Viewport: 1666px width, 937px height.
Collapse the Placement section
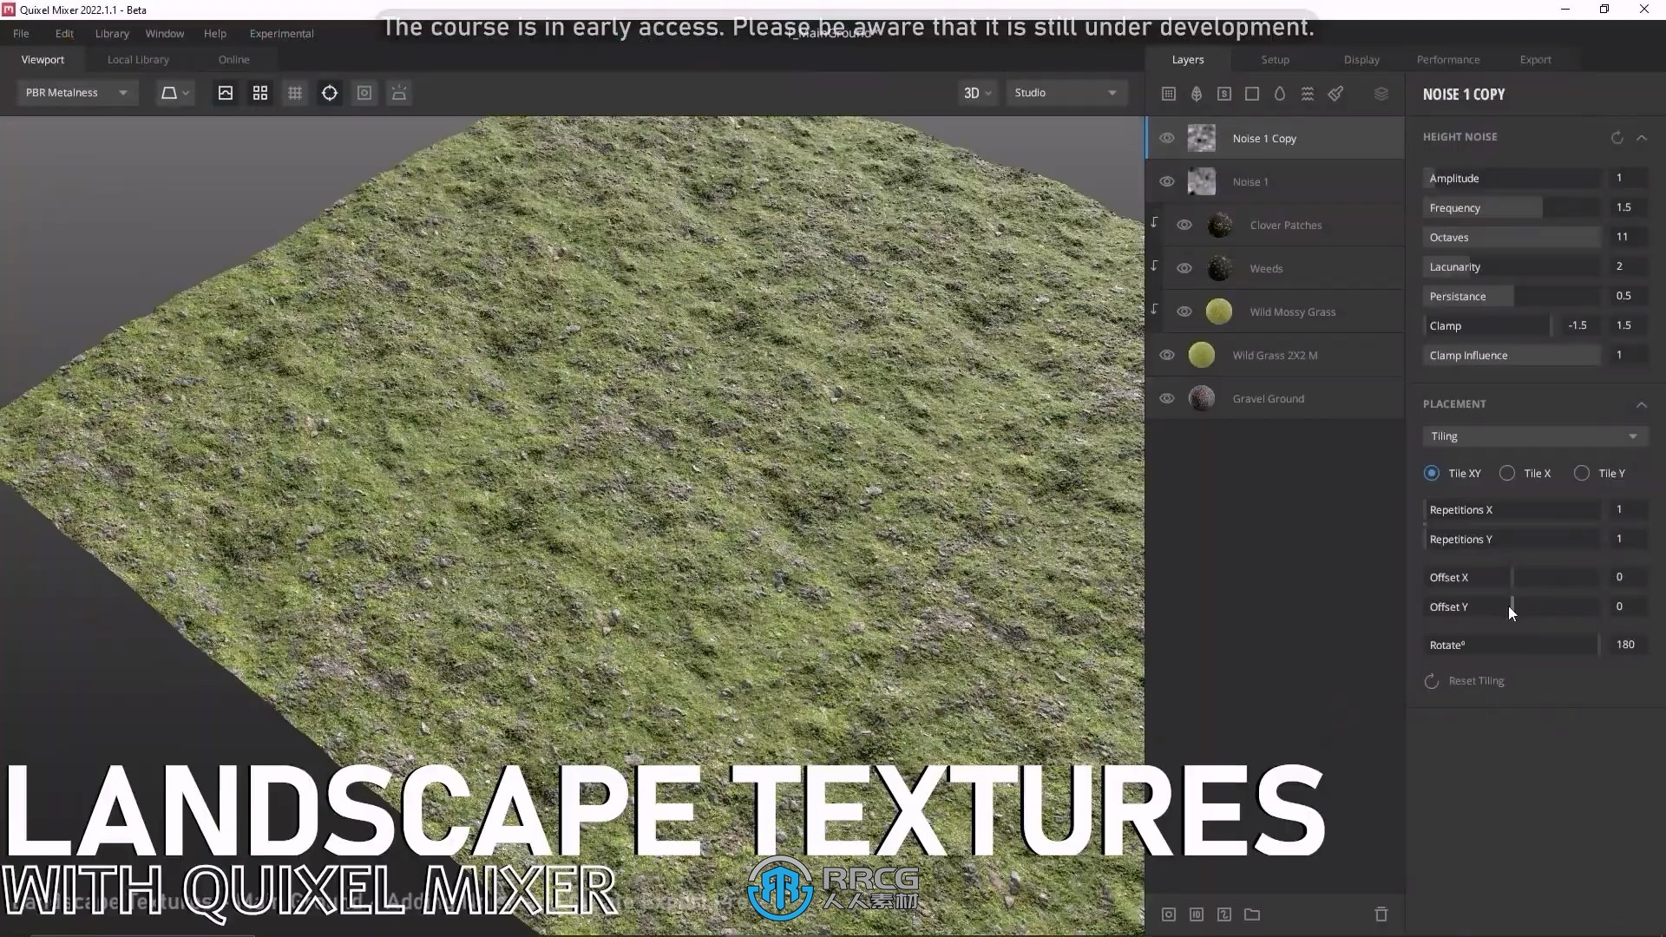coord(1642,404)
